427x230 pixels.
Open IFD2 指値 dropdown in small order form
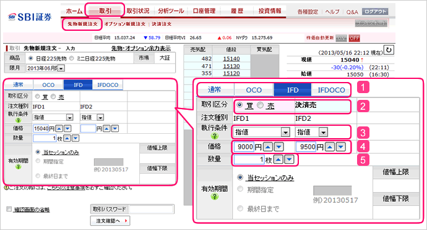[x=92, y=117]
